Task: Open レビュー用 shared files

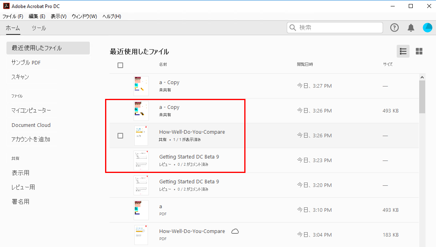Action: [x=23, y=187]
